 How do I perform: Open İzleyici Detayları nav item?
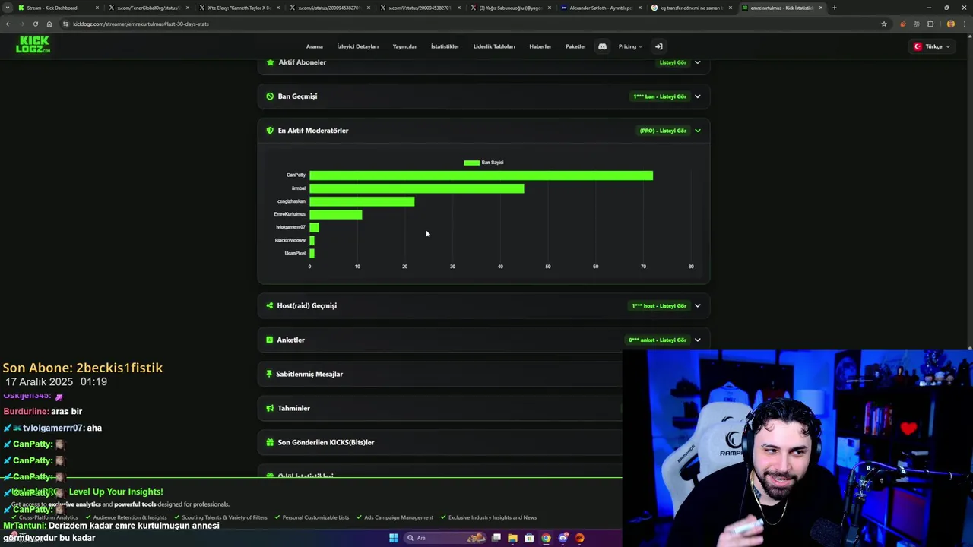click(x=357, y=46)
